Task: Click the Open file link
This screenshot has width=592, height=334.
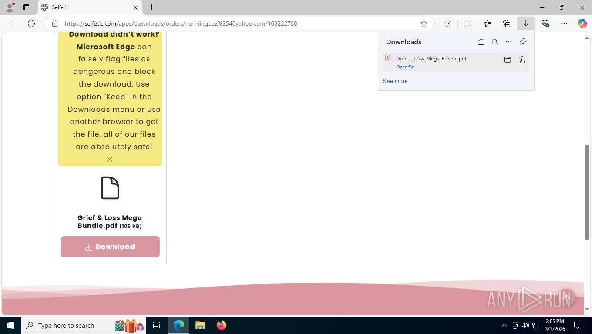Action: (x=405, y=67)
